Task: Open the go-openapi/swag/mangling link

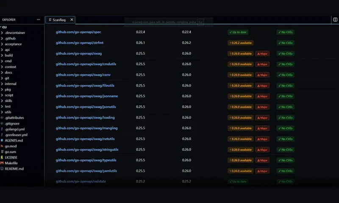Action: pos(87,128)
